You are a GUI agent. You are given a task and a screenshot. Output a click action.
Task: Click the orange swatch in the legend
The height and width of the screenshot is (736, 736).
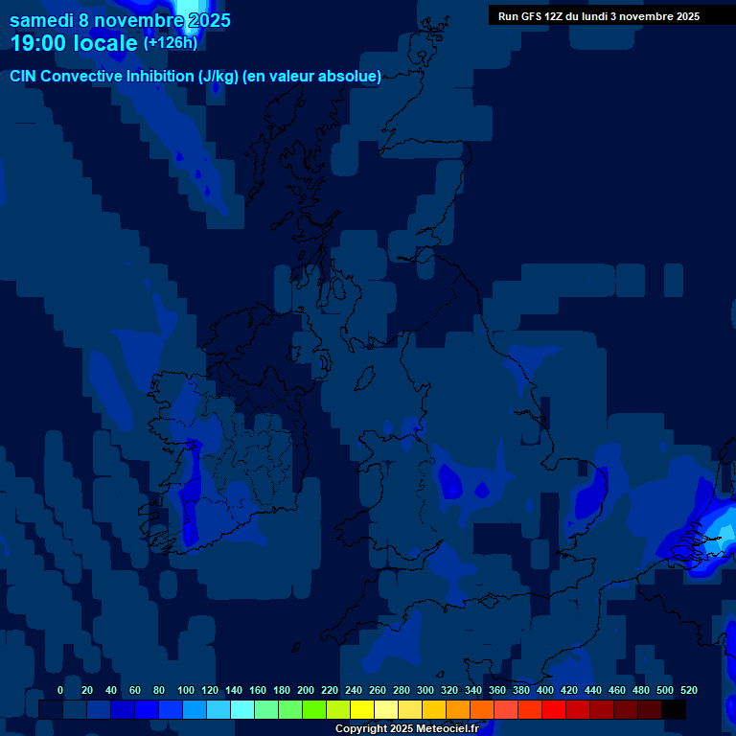coord(458,710)
